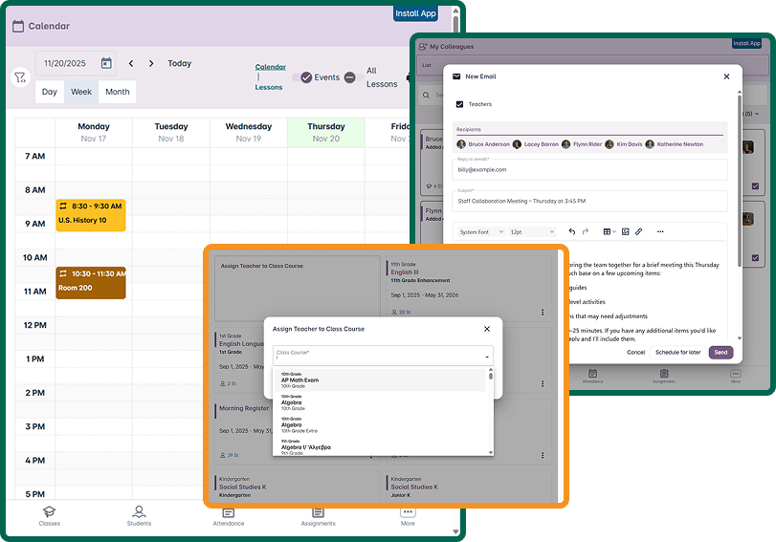Switch to Month view tab
Image resolution: width=776 pixels, height=542 pixels.
[118, 92]
